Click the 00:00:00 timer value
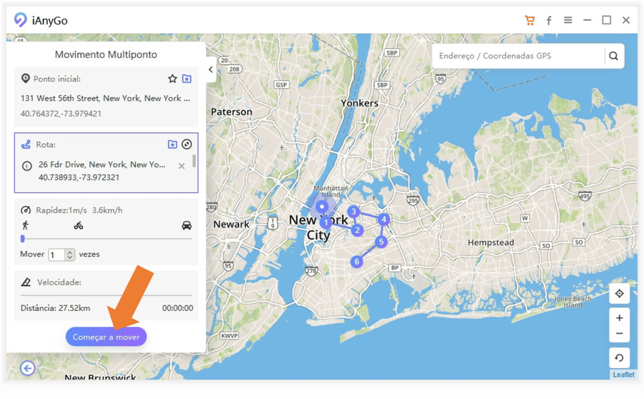This screenshot has height=399, width=644. [x=177, y=308]
